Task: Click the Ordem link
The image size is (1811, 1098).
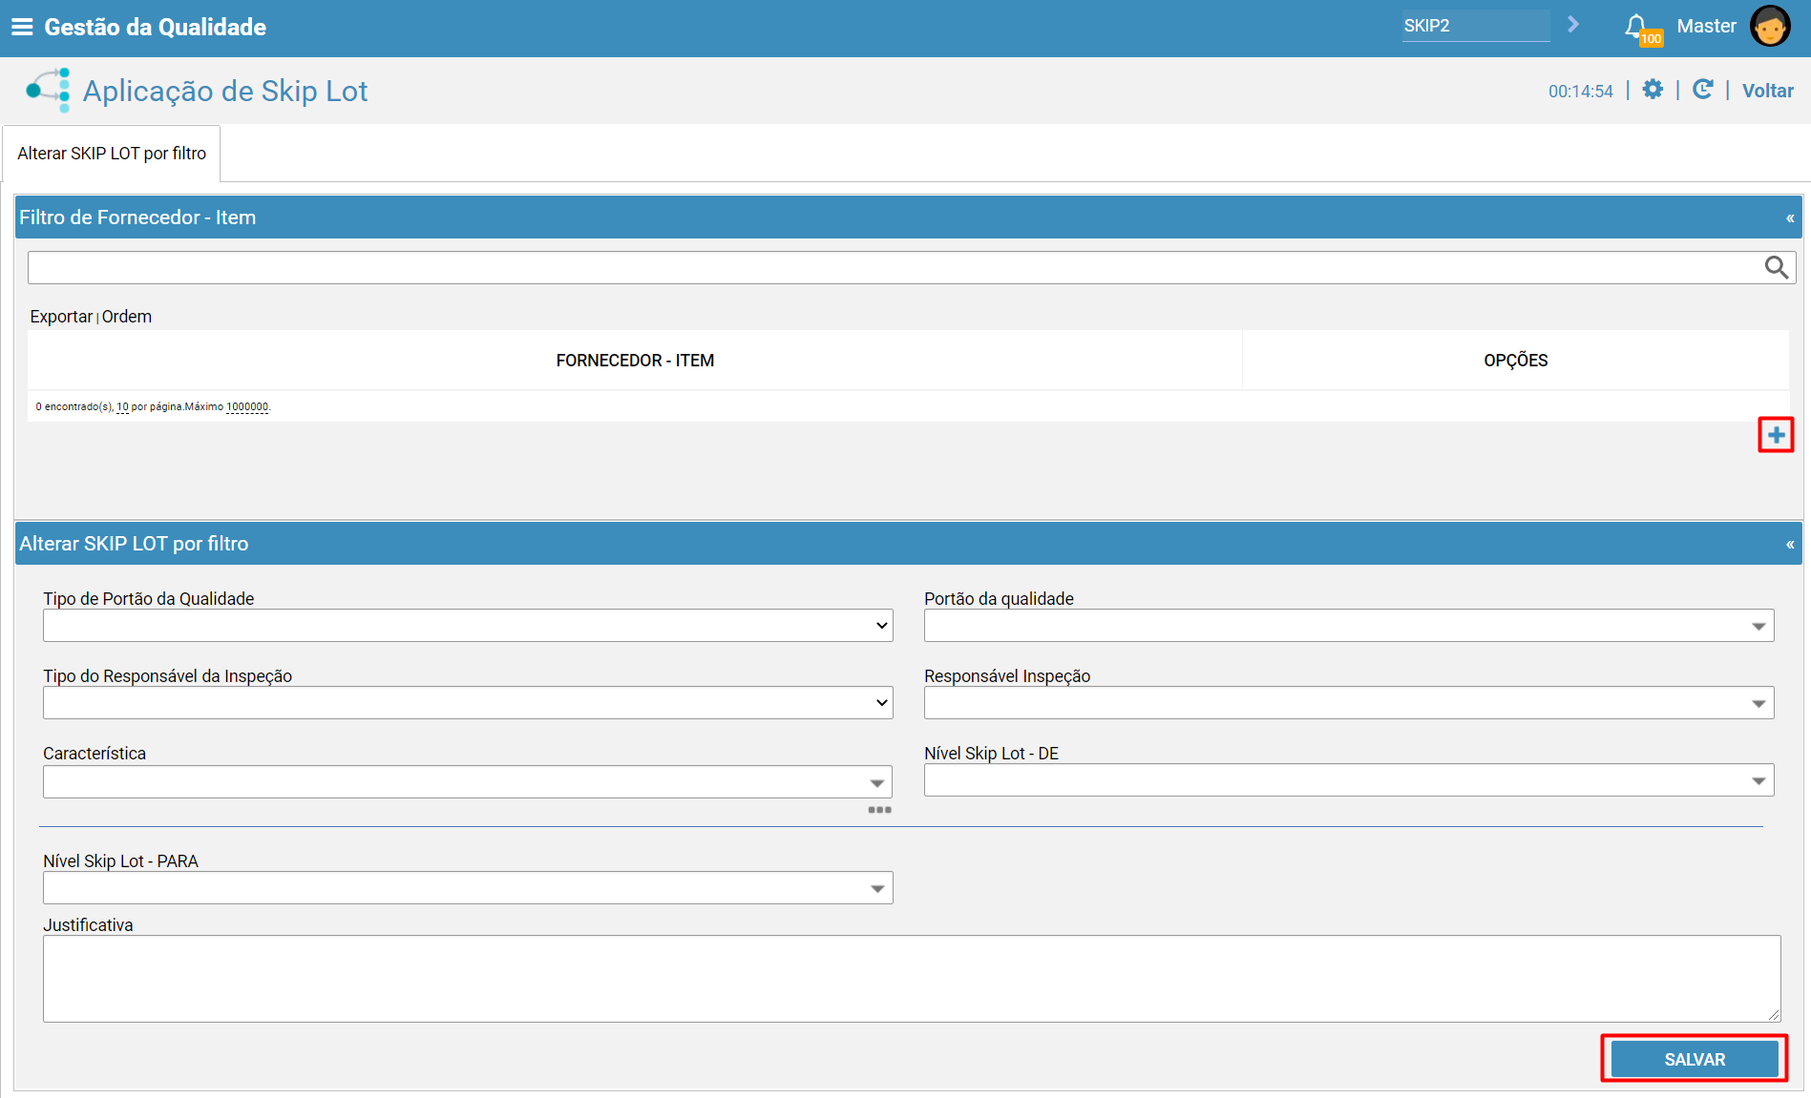Action: point(127,317)
